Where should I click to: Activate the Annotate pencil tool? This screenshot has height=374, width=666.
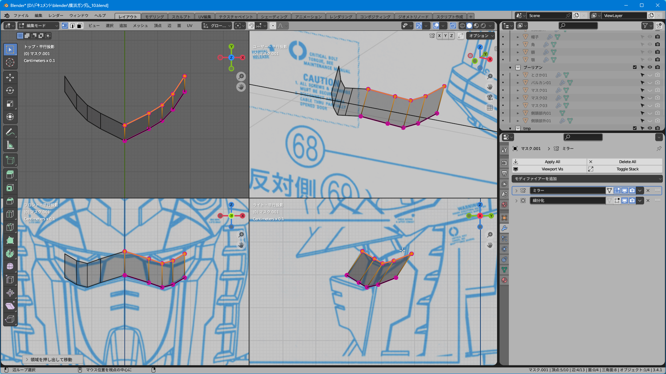pos(10,132)
